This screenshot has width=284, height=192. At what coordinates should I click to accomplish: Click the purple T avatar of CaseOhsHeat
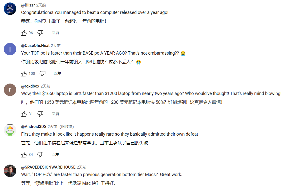coord(10,49)
